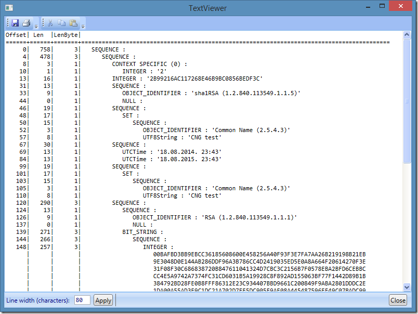Click the NULL line at offset 44
Viewport: 418px width, 314px height.
[x=132, y=101]
